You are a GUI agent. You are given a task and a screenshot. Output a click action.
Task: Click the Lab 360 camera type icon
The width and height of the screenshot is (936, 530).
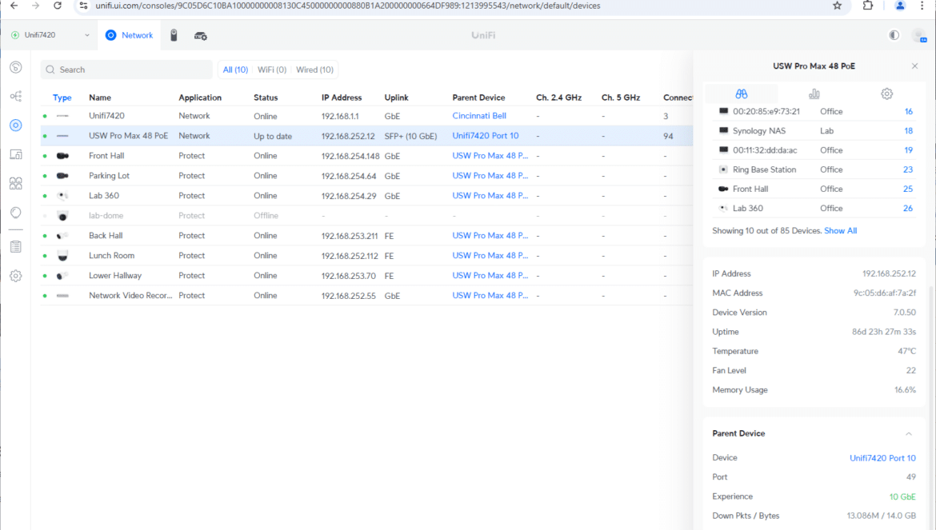click(x=62, y=196)
